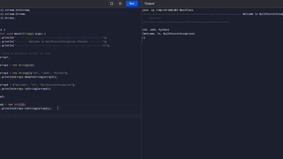Image resolution: width=283 pixels, height=159 pixels.
Task: Click the code line importing IntStream
Action: point(15,10)
